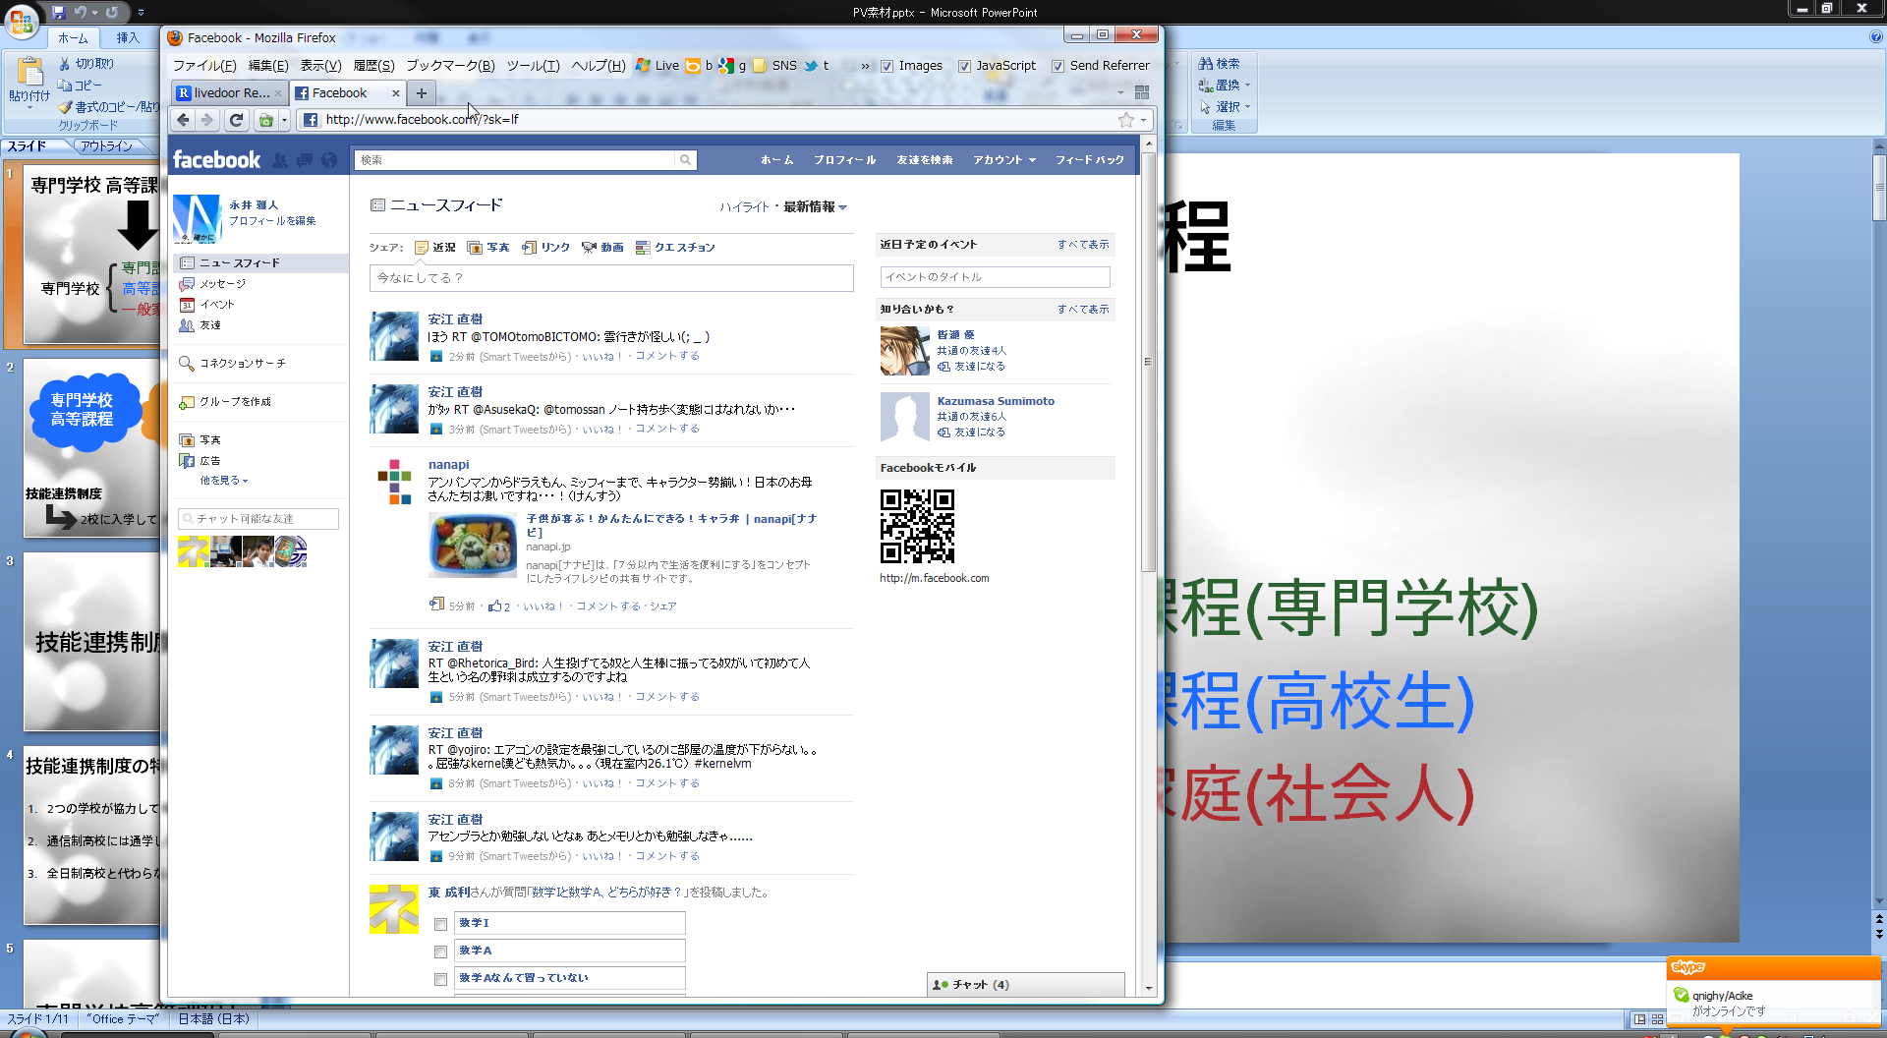Check the 数学I poll option
This screenshot has height=1038, width=1887.
(440, 924)
